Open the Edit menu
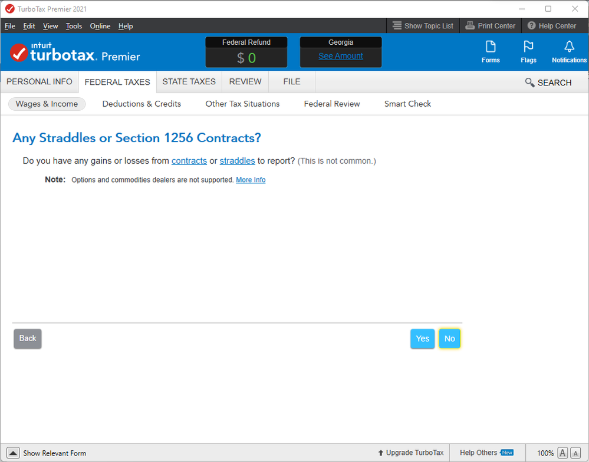Screen dimensions: 589x462 click(x=29, y=26)
